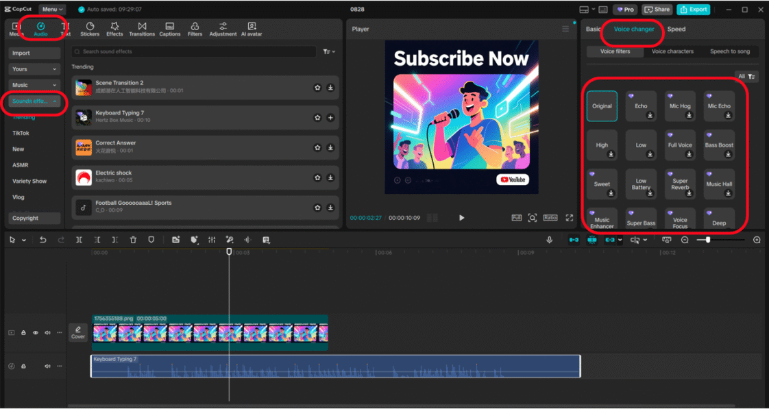Click the Search sound effects field
The image size is (769, 409).
pos(194,51)
